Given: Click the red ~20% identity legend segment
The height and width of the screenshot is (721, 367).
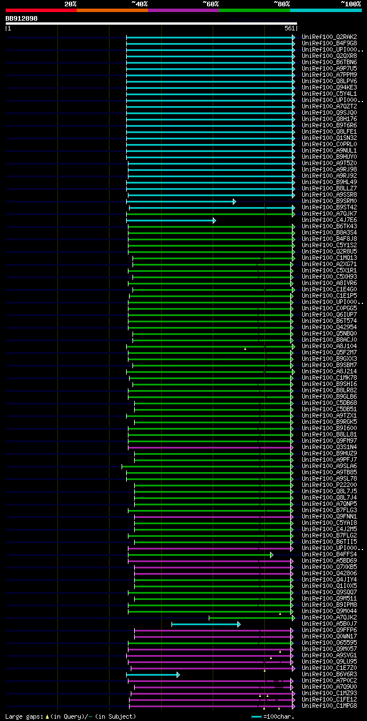Looking at the screenshot, I should point(41,10).
